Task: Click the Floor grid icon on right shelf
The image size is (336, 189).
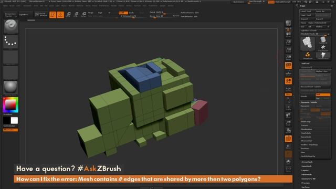Action: coord(288,73)
